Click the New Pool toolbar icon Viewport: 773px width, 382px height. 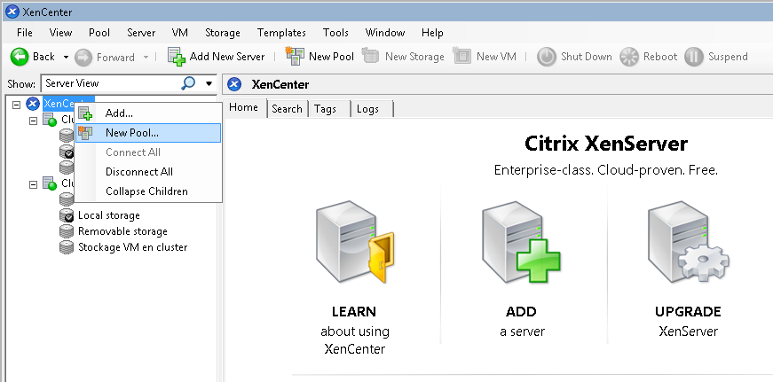295,57
